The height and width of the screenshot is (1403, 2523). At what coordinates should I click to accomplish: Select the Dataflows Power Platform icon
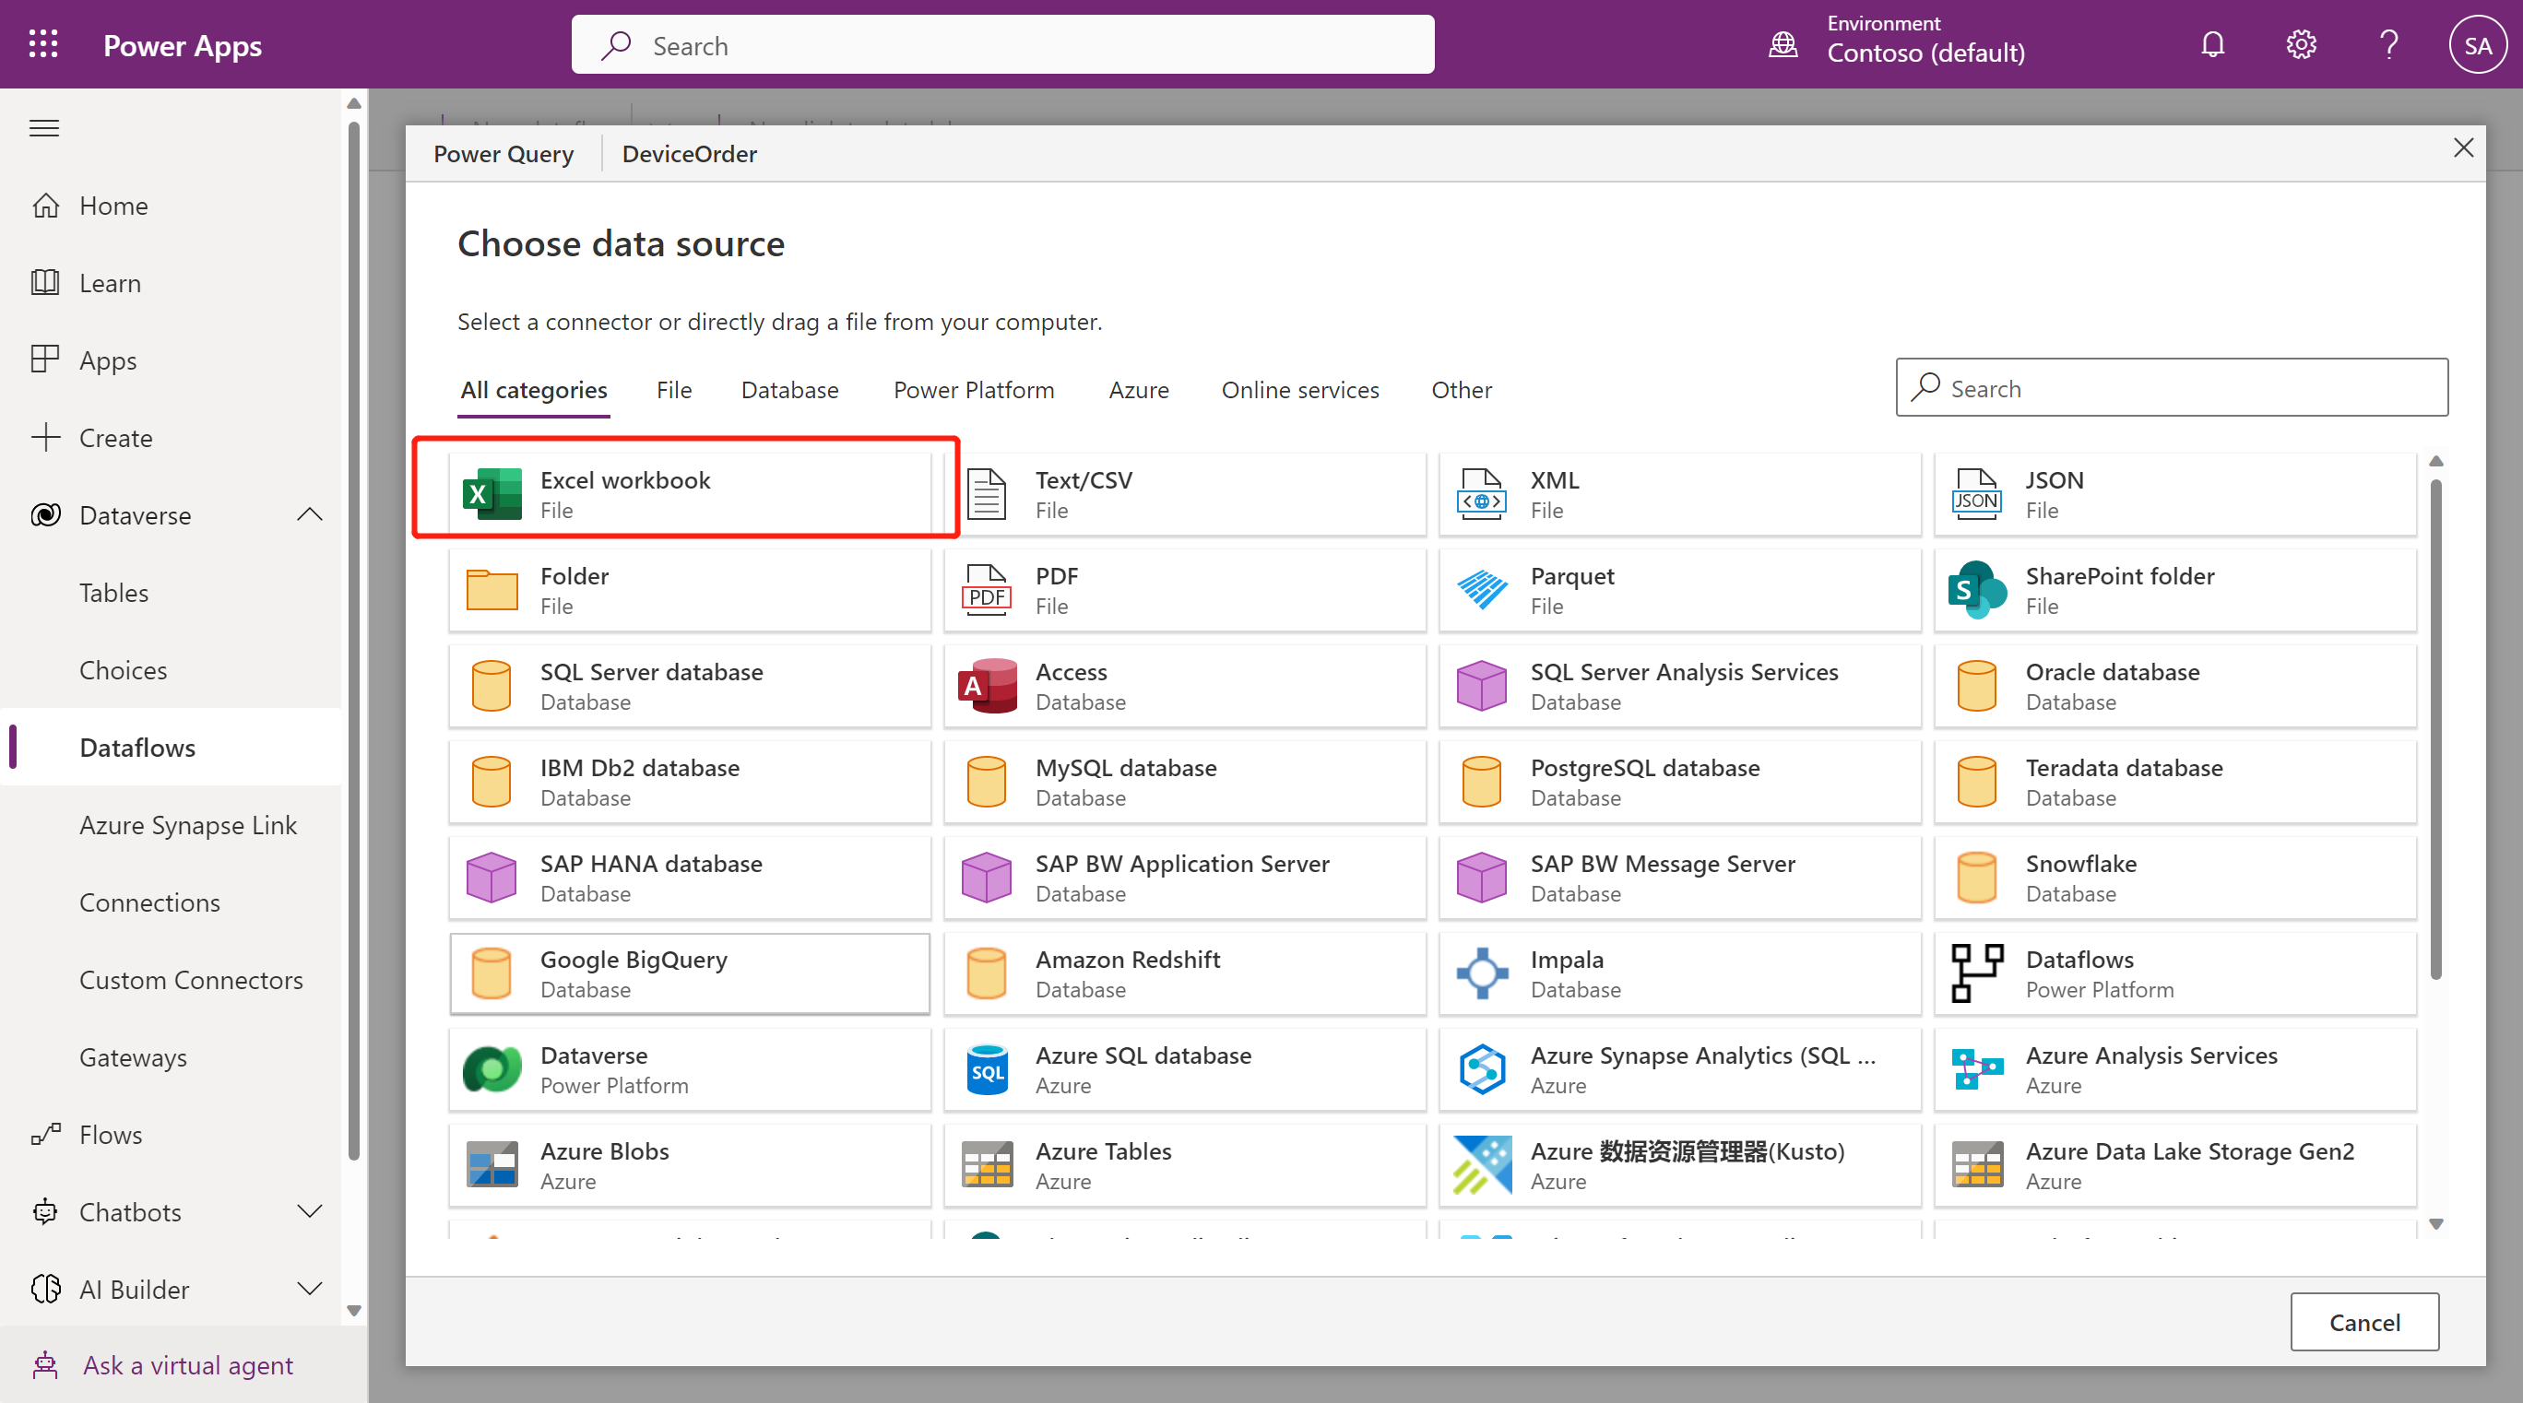click(x=1977, y=973)
